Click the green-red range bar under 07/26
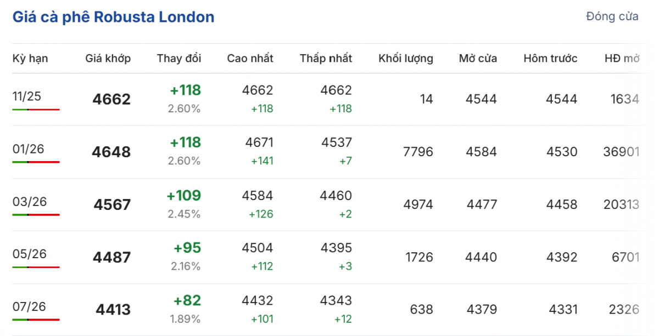The image size is (659, 336). pos(36,320)
